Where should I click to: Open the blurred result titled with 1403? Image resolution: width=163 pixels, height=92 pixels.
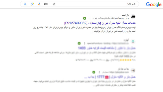[107, 48]
